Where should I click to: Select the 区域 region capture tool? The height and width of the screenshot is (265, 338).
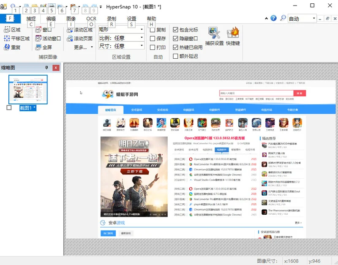12,30
